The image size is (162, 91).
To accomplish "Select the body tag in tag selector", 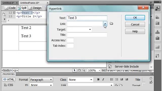I will (x=7, y=70).
